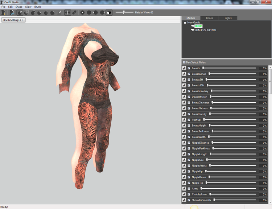Uncheck the PushUp slider checkbox
272x209 pixels.
tap(189, 120)
